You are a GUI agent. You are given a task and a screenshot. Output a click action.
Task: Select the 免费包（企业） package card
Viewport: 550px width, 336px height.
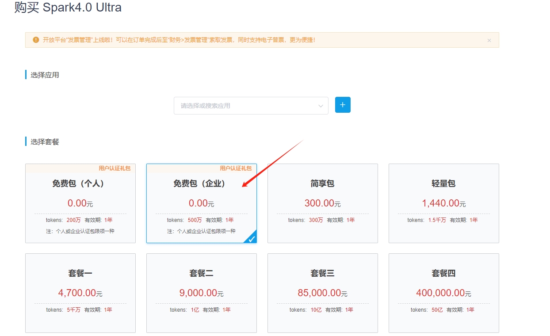(x=202, y=203)
